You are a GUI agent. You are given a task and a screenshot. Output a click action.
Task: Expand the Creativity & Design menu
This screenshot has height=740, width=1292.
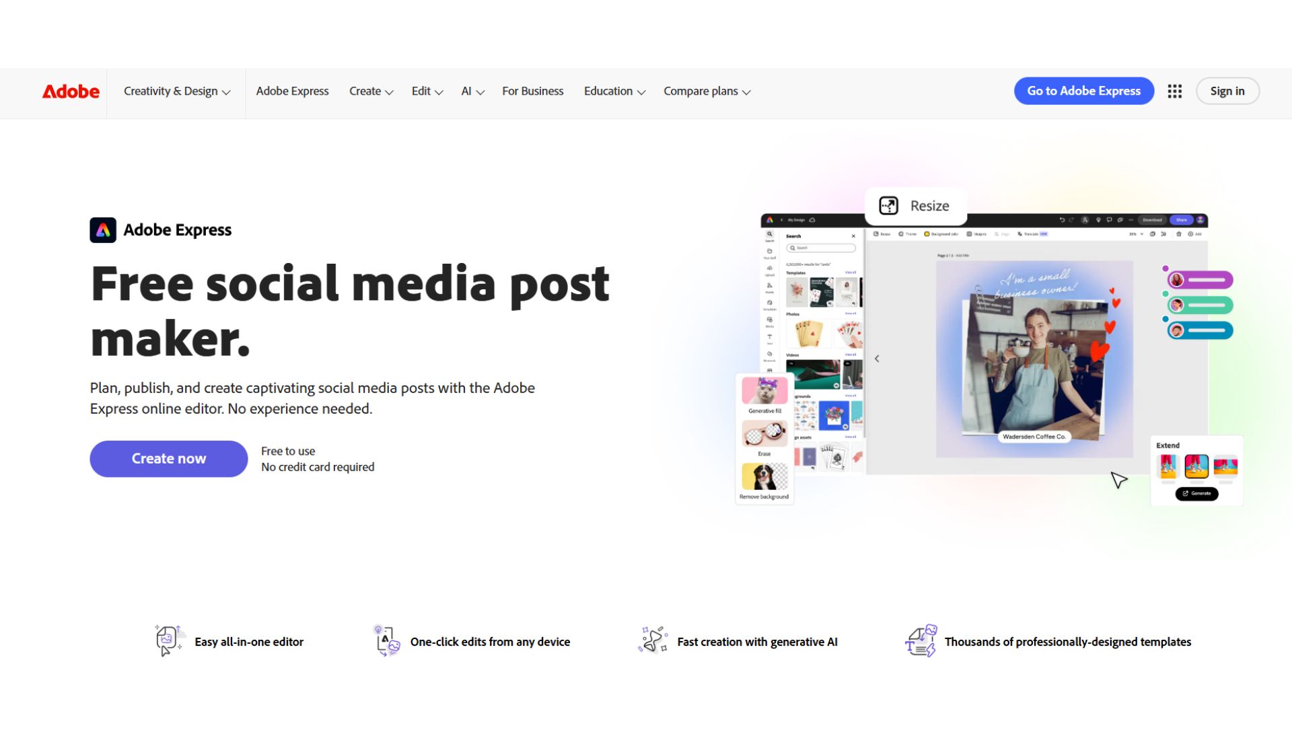coord(177,91)
